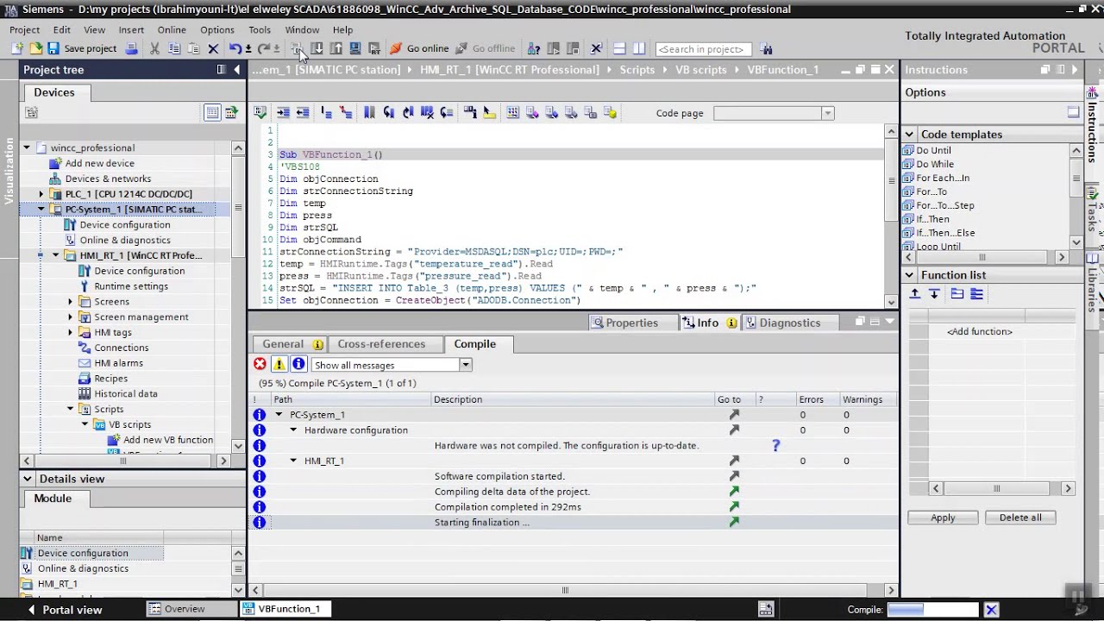Click the Upload from device icon
The image size is (1104, 621).
[x=336, y=48]
